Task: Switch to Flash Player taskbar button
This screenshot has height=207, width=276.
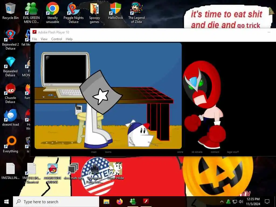Action: tap(146, 202)
